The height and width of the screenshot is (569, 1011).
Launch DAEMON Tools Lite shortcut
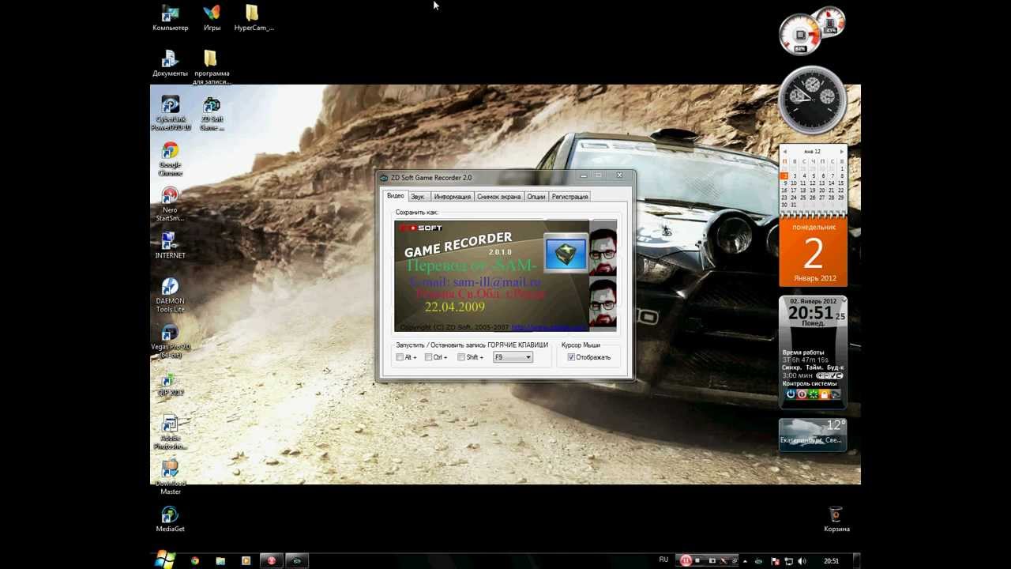coord(170,294)
